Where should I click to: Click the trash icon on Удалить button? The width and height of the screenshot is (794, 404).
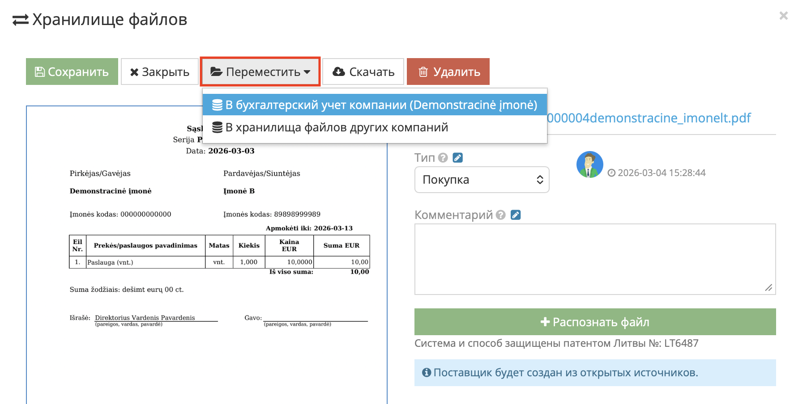click(423, 71)
